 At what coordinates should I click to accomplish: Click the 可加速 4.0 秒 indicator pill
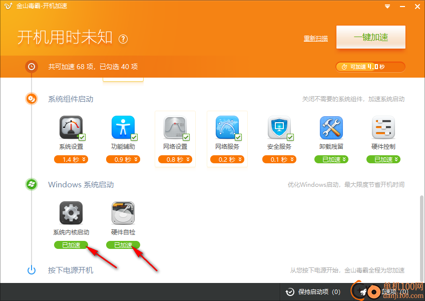coord(370,67)
